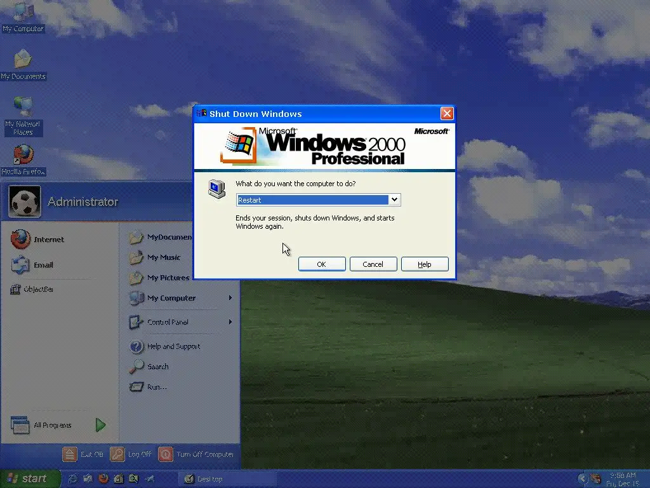Close the Shut Down Windows dialog
Image resolution: width=650 pixels, height=488 pixels.
coord(446,113)
